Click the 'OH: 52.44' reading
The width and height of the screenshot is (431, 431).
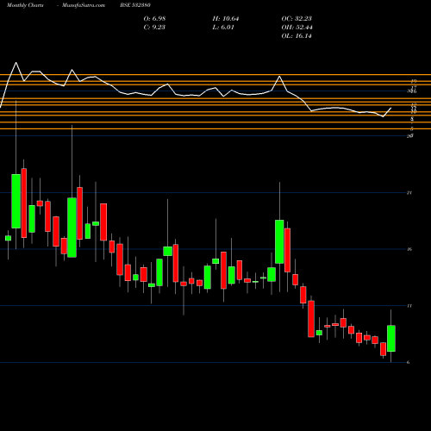pyautogui.click(x=297, y=28)
